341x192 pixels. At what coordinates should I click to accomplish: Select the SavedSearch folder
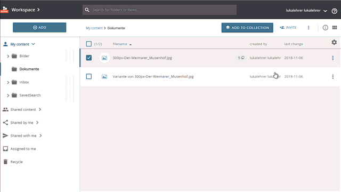click(x=30, y=95)
